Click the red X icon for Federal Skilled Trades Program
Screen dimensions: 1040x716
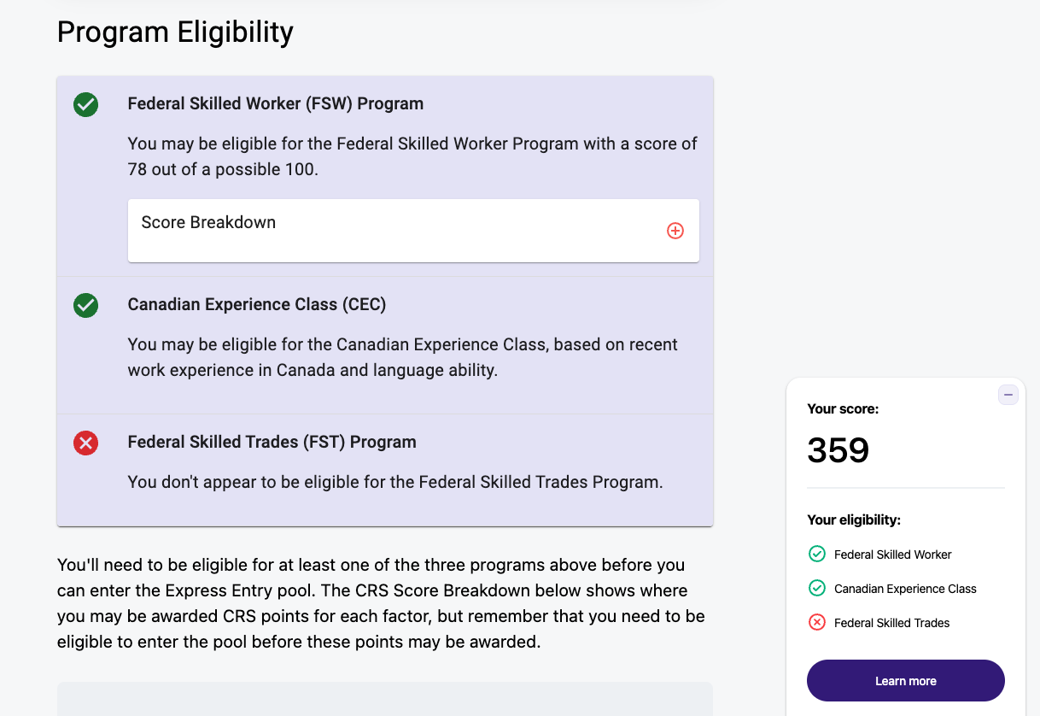pyautogui.click(x=85, y=443)
